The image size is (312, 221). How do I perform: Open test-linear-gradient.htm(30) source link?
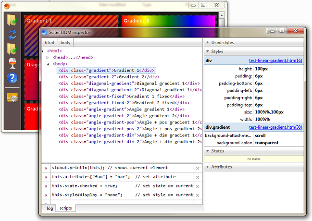pyautogui.click(x=275, y=127)
